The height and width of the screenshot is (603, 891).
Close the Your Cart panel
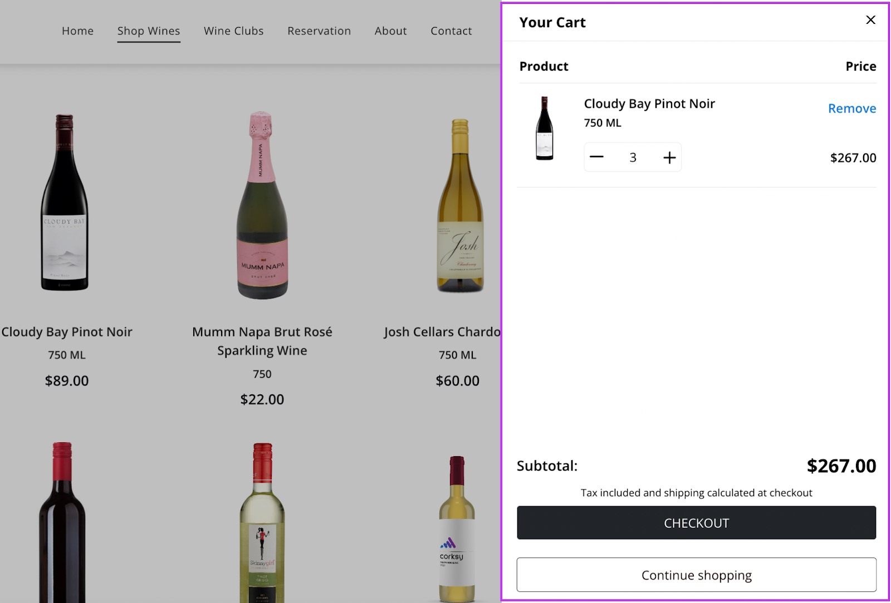[x=870, y=20]
